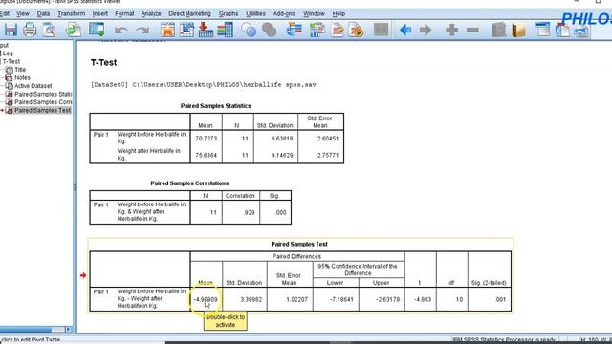Save the output document
The image size is (612, 344).
coord(11,30)
